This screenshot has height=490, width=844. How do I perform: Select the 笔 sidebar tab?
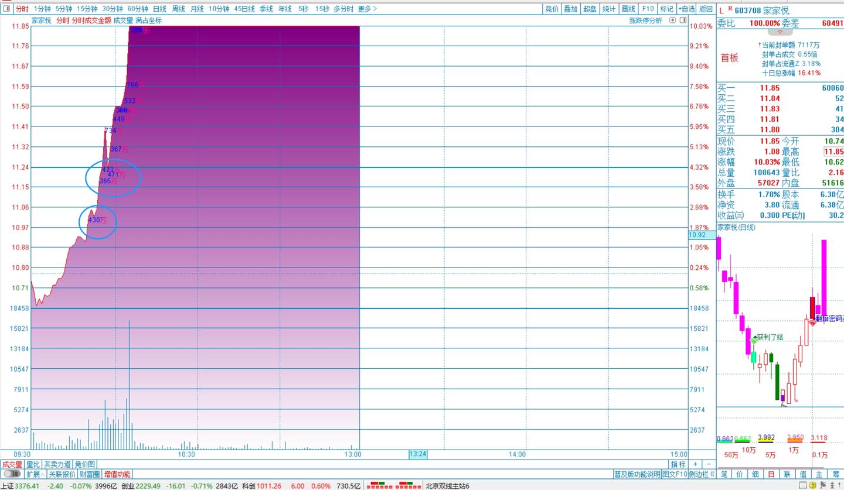[x=724, y=474]
